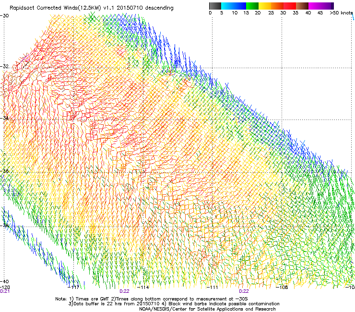Click the 'D:22' time label right of -111
The image size is (355, 312).
pos(244,291)
